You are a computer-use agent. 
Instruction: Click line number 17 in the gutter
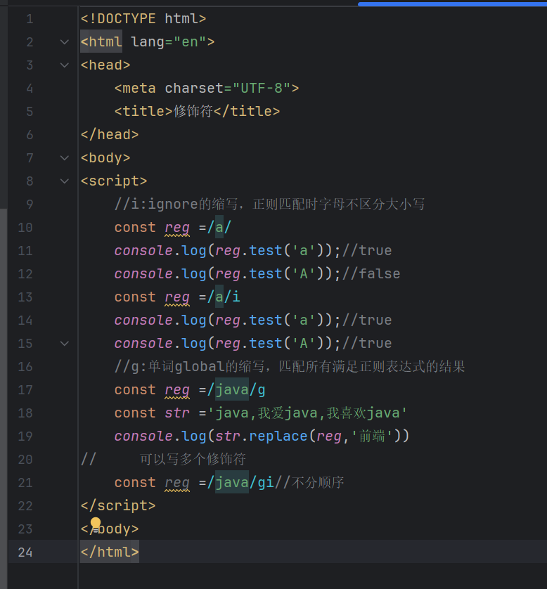coord(25,390)
